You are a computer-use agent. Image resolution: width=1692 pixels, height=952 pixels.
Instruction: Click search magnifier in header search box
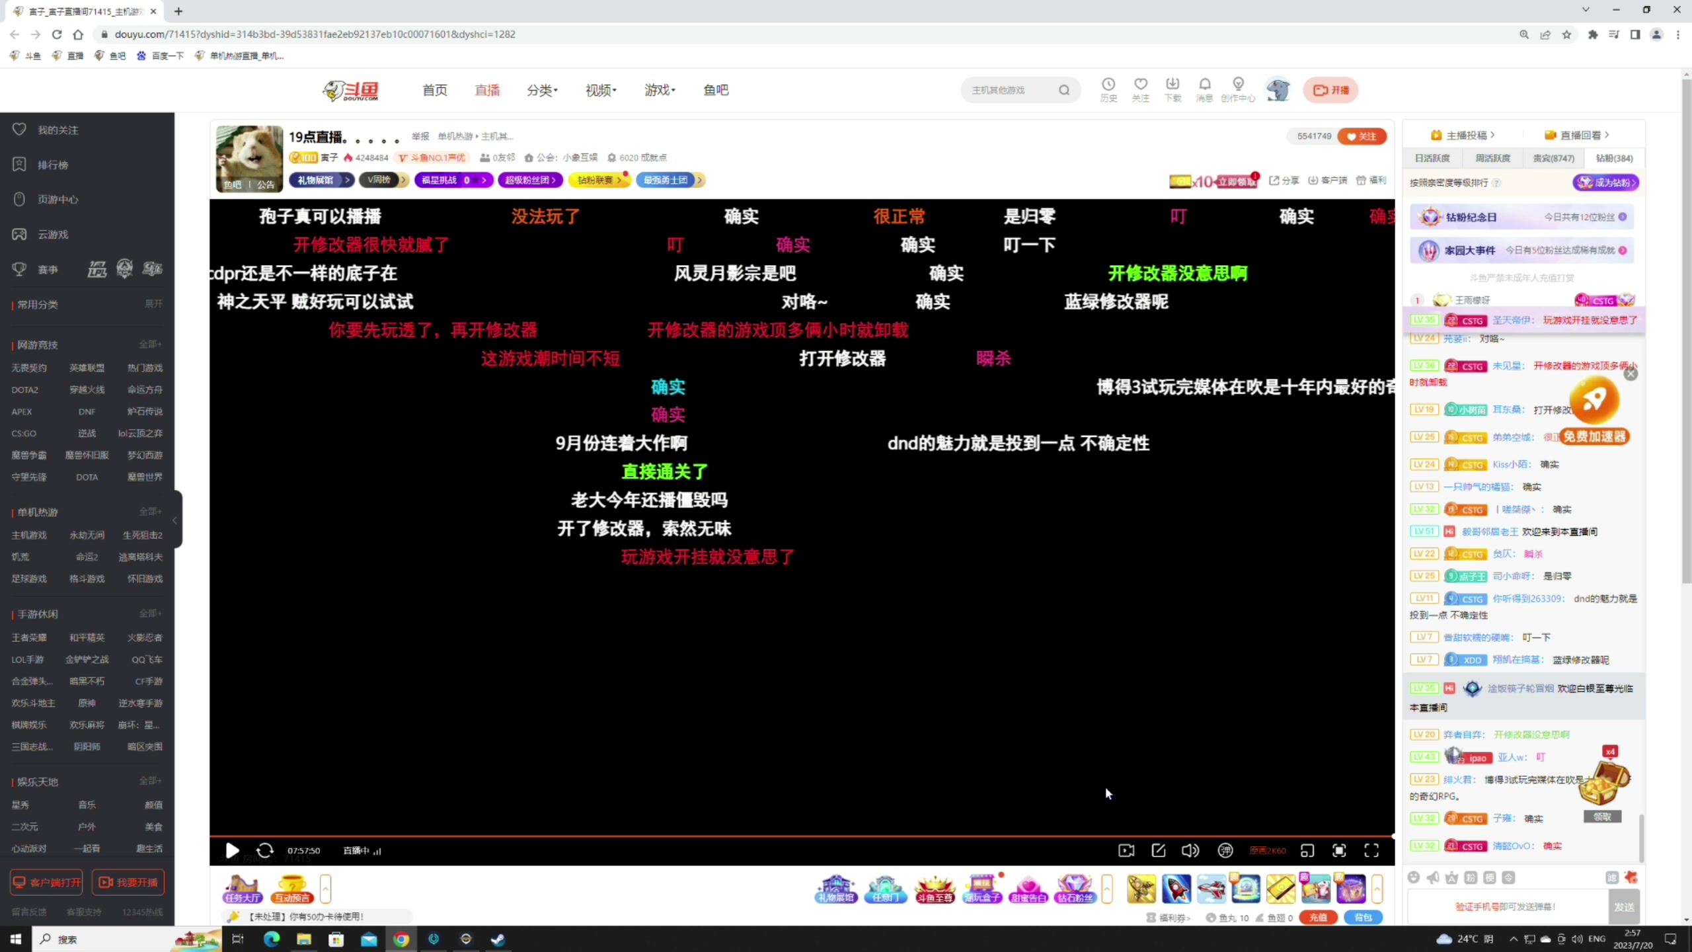[x=1064, y=90]
